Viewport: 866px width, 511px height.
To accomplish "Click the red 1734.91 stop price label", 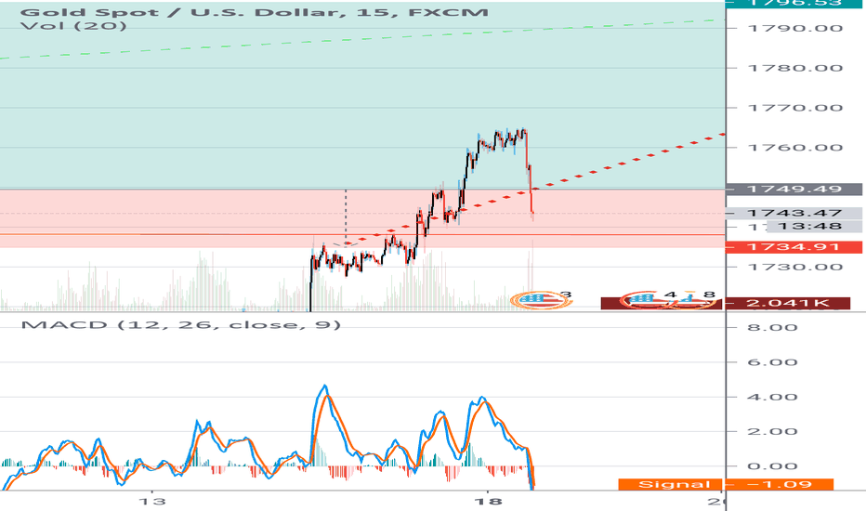I will [x=794, y=247].
